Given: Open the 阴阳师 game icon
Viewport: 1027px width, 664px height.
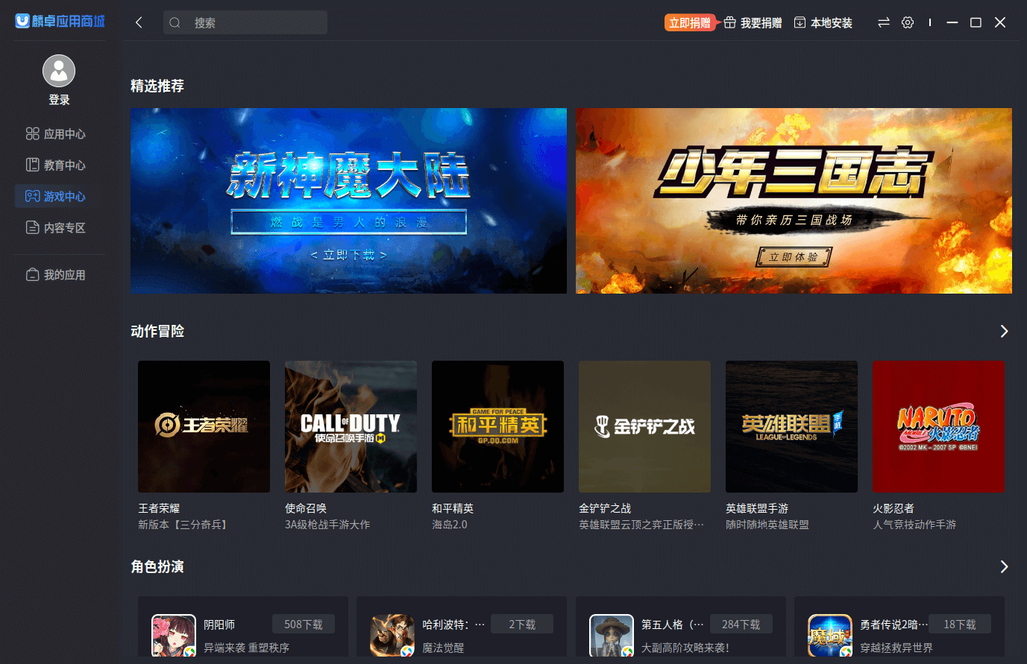Looking at the screenshot, I should point(173,635).
